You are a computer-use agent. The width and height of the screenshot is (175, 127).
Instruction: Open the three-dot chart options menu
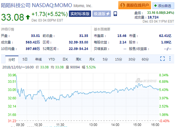[170, 58]
